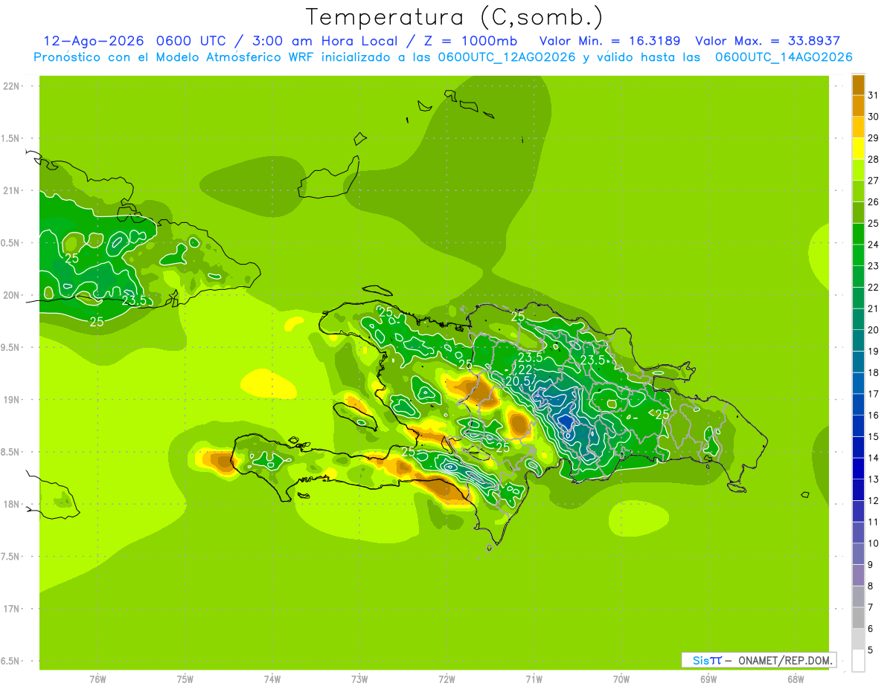This screenshot has height=689, width=893.
Task: Click the '74W' longitude axis label
Action: [272, 679]
